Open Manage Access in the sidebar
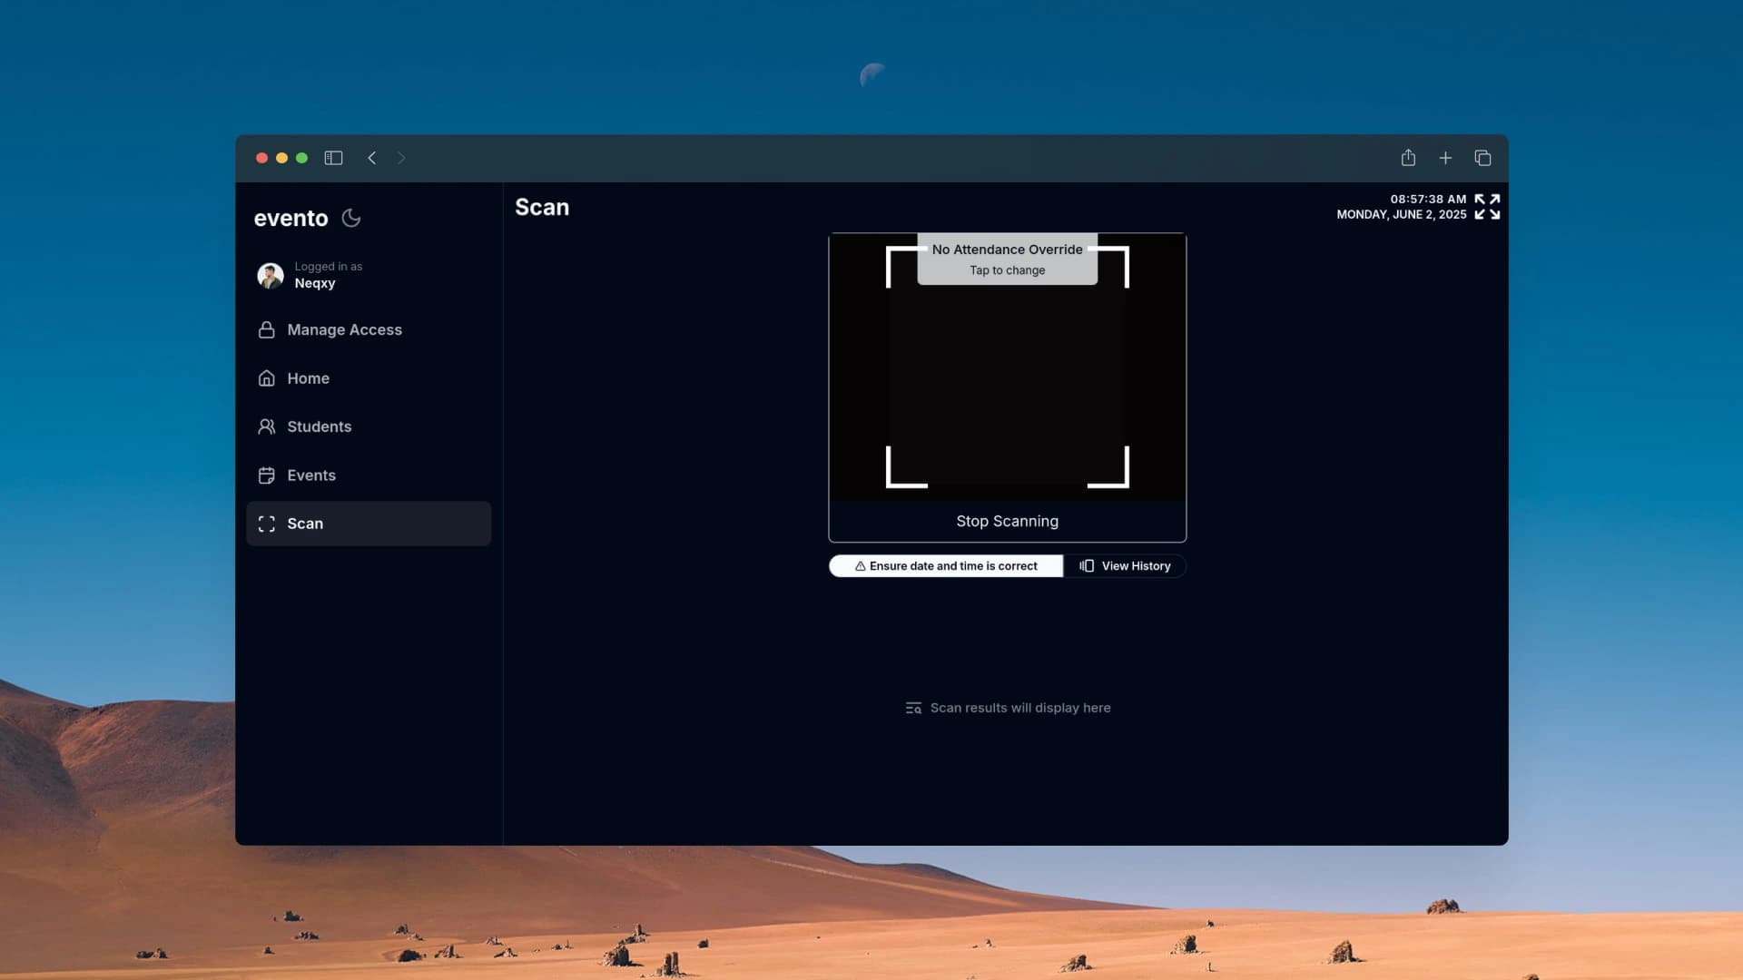The width and height of the screenshot is (1743, 980). (369, 329)
